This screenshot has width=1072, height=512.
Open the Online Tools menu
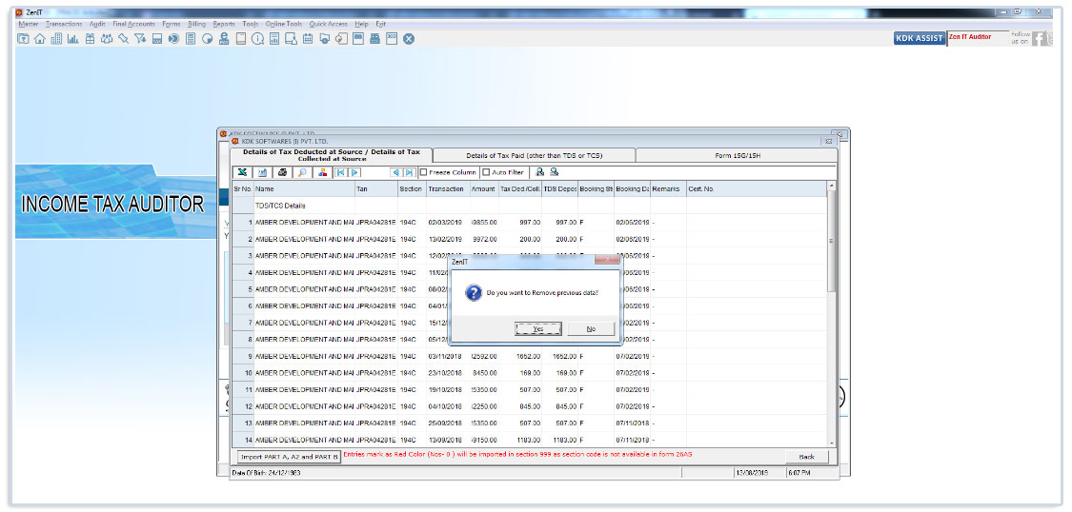click(x=283, y=24)
